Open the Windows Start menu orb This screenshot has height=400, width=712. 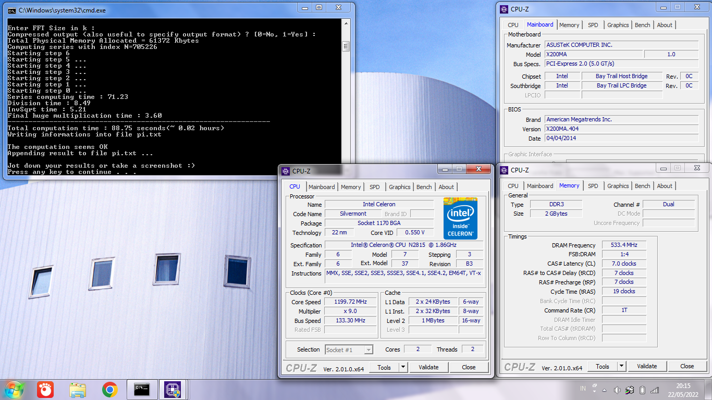tap(14, 389)
